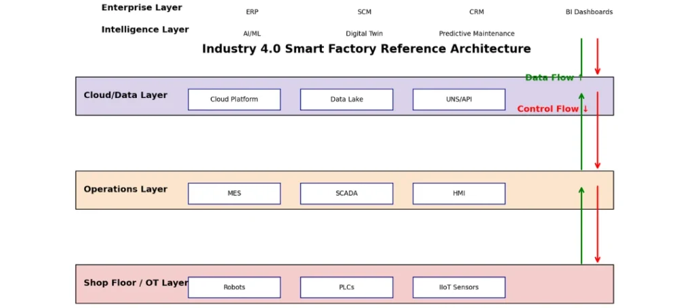Click the AI/ML label
Viewport: 694px width, 308px height.
point(252,34)
